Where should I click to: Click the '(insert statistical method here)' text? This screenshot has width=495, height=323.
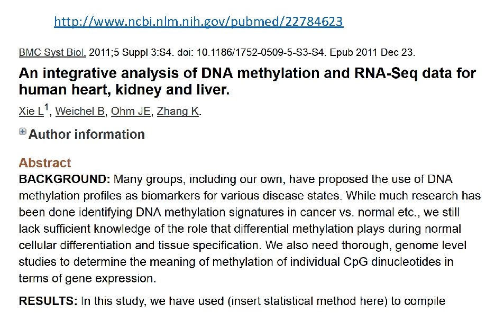click(x=307, y=301)
